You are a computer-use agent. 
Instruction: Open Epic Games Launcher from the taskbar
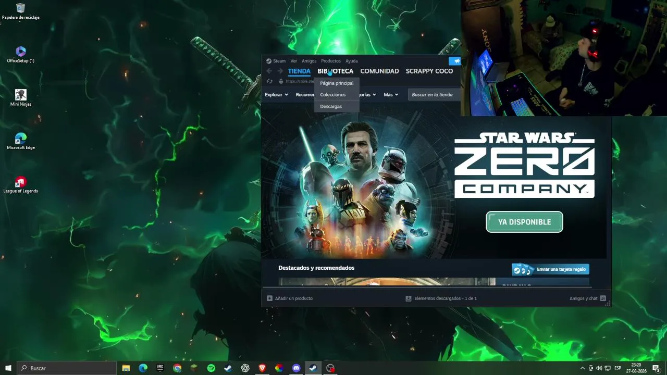[160, 368]
